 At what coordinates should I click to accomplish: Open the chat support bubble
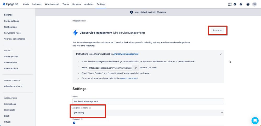click(x=255, y=120)
